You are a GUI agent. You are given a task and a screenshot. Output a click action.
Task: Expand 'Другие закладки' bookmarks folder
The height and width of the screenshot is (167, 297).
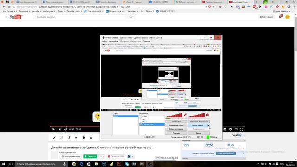pyautogui.click(x=282, y=11)
